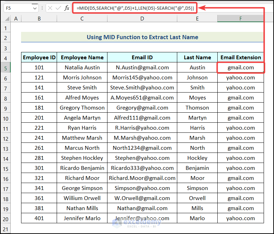
Task: Click the 'Last Name' header cell
Action: 197,57
